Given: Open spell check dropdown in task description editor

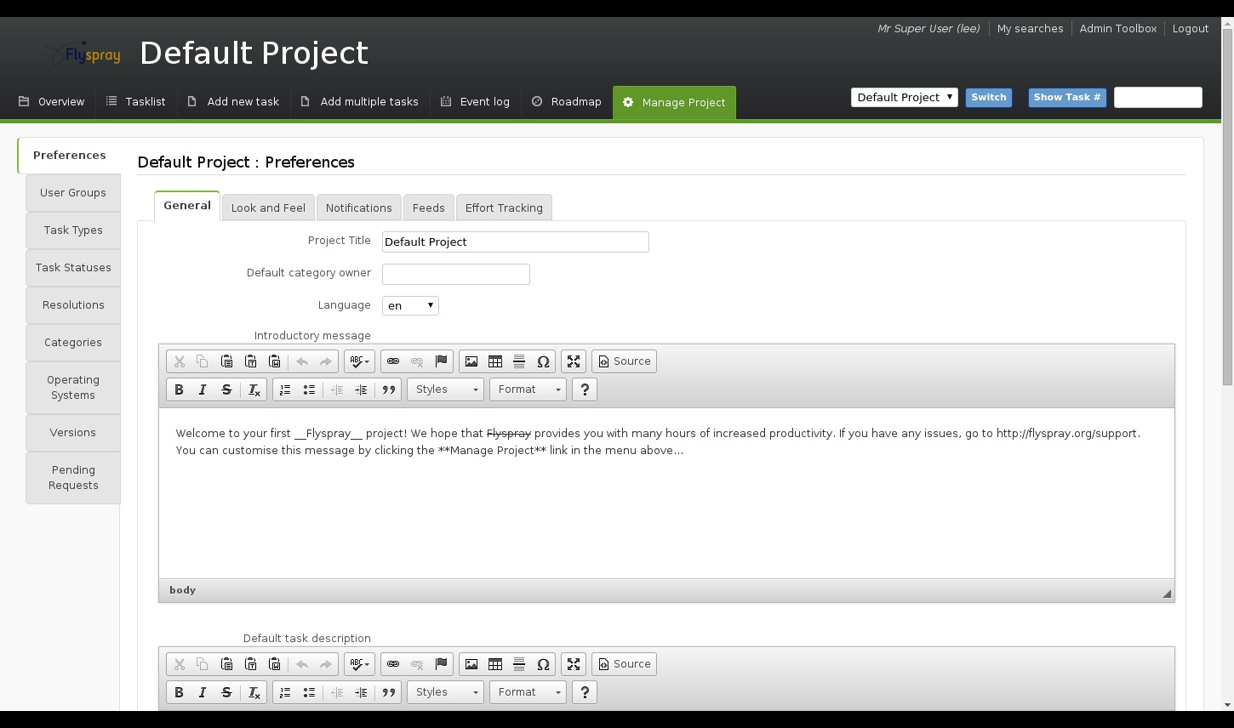Looking at the screenshot, I should pyautogui.click(x=359, y=664).
